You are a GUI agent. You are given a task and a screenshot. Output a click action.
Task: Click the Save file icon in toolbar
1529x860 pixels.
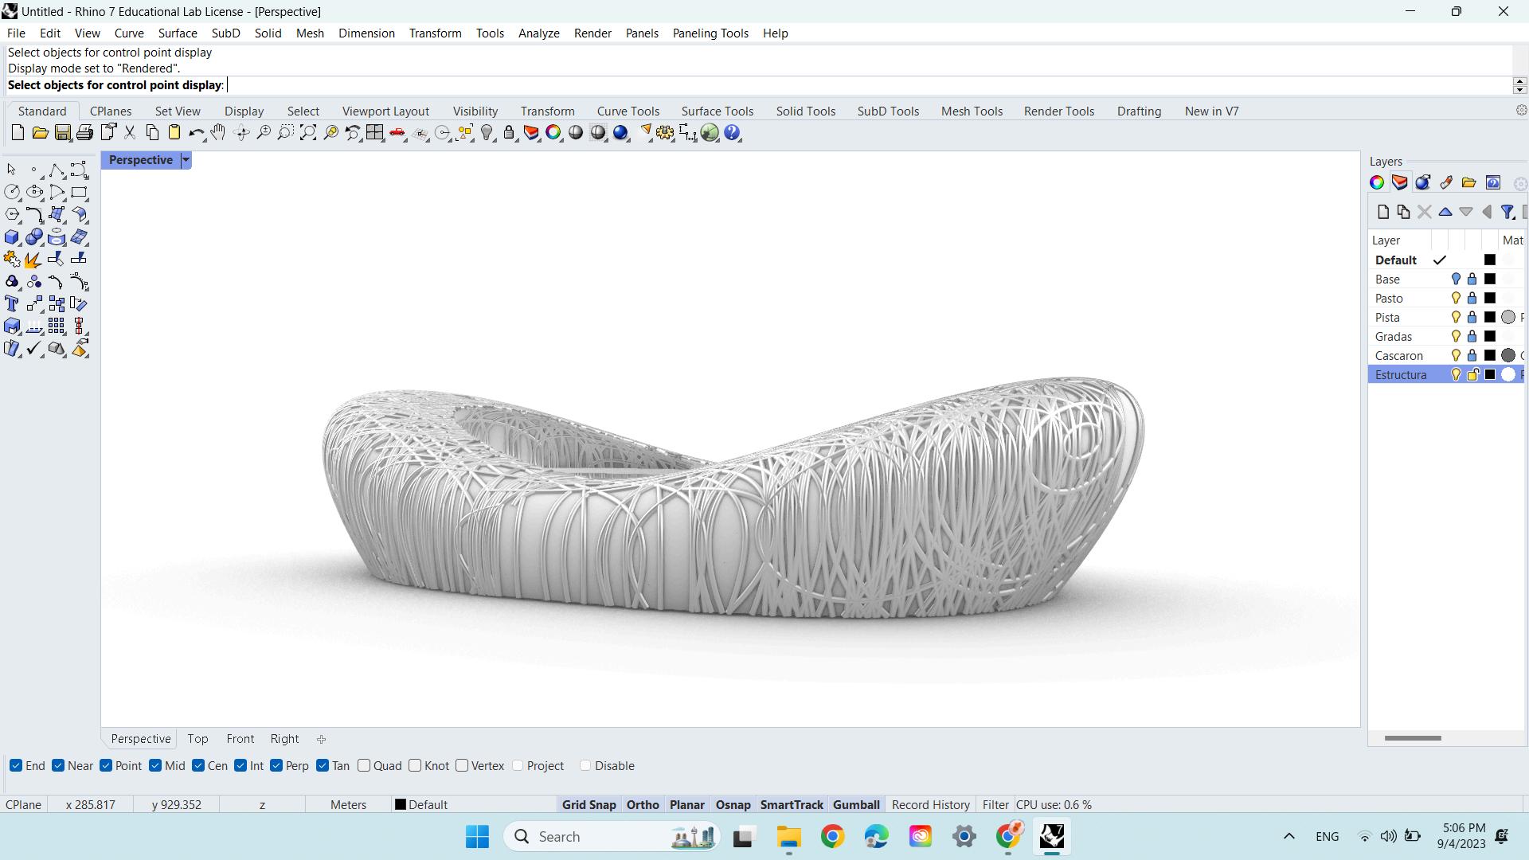point(62,133)
